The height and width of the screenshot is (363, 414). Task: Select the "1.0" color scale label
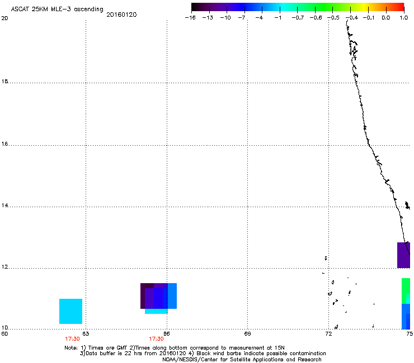(x=404, y=18)
